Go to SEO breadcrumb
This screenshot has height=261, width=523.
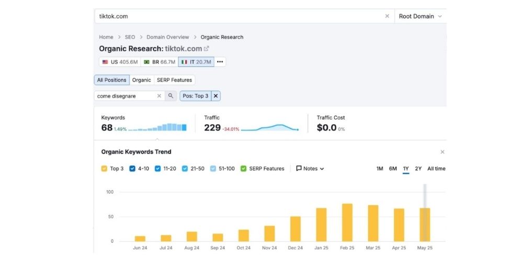point(130,37)
